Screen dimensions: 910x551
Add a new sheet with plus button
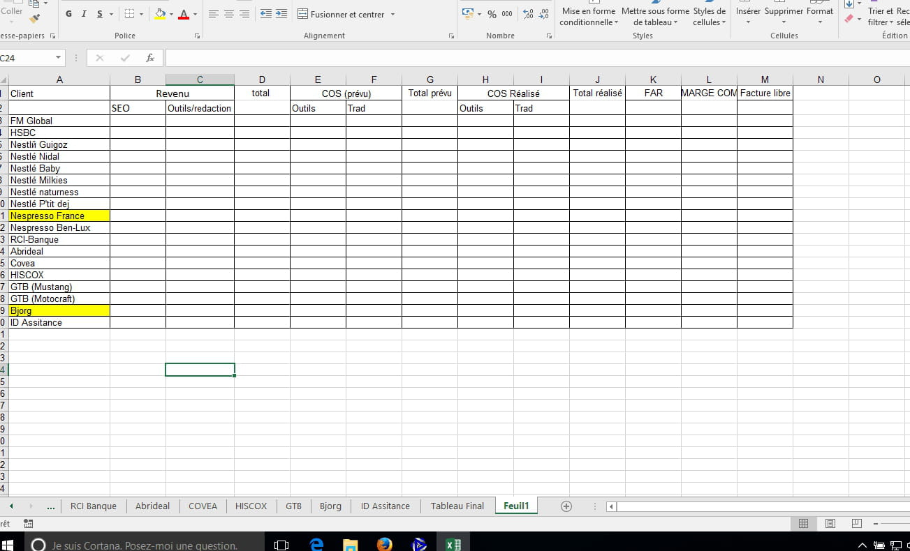pos(566,506)
